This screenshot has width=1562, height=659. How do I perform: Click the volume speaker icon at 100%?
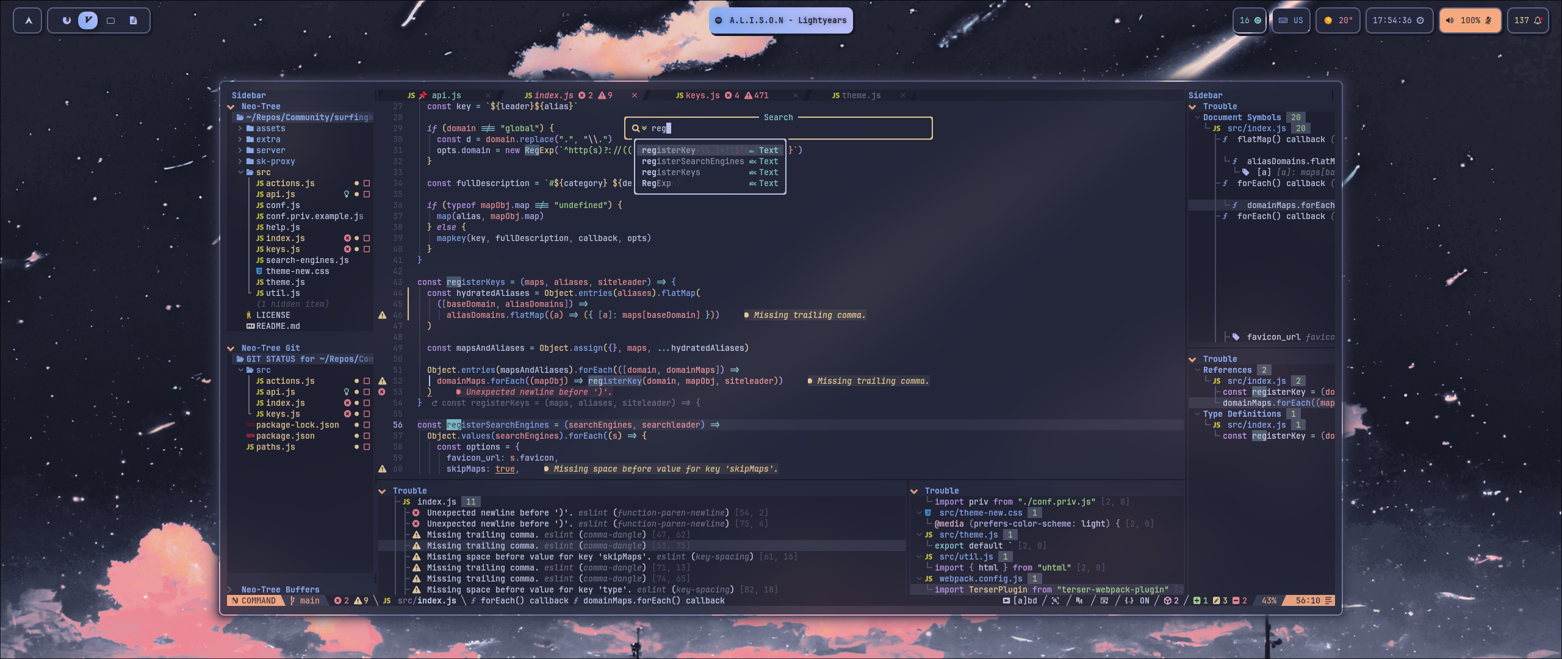(1450, 20)
